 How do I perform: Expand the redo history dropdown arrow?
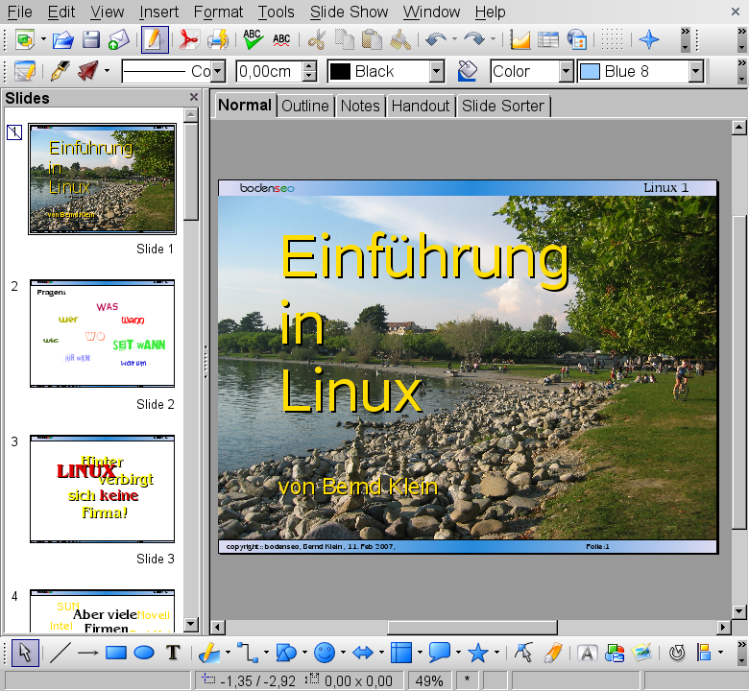pyautogui.click(x=494, y=39)
